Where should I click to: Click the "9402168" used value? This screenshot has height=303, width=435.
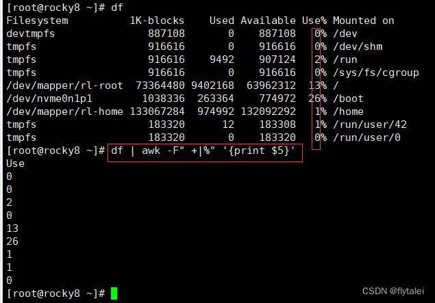point(212,85)
